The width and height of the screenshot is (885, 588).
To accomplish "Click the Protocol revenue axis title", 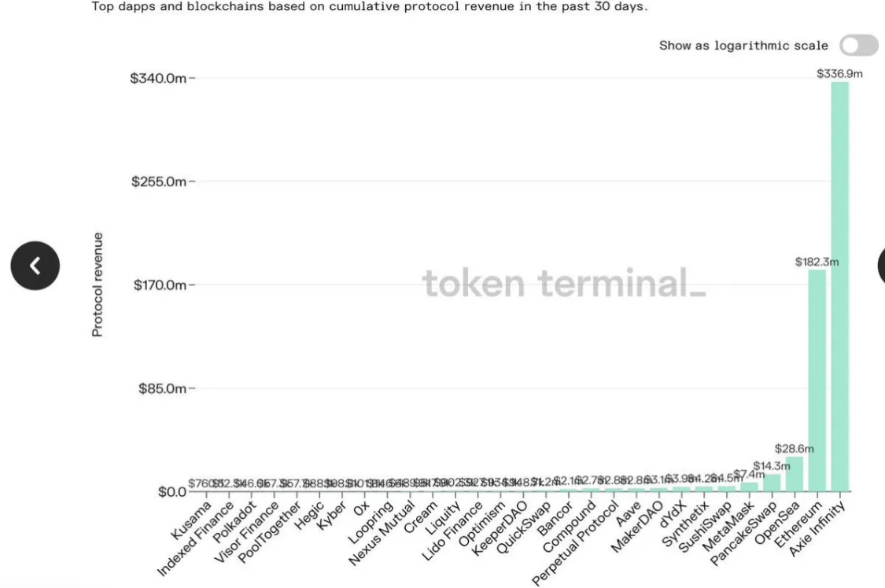I will (97, 285).
